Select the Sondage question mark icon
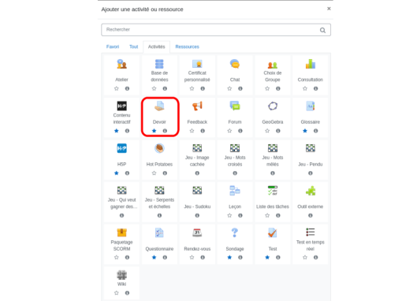 235,232
